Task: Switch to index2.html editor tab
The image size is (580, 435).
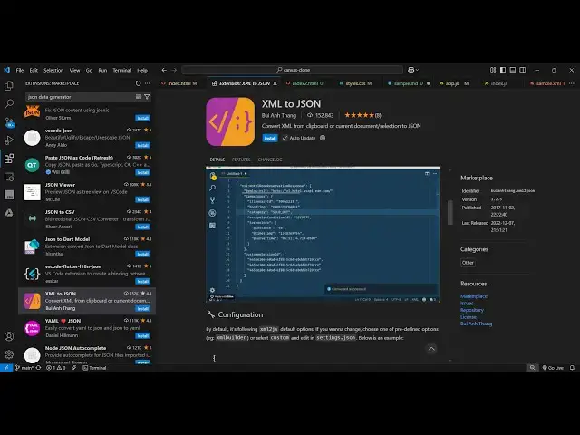Action: [307, 83]
